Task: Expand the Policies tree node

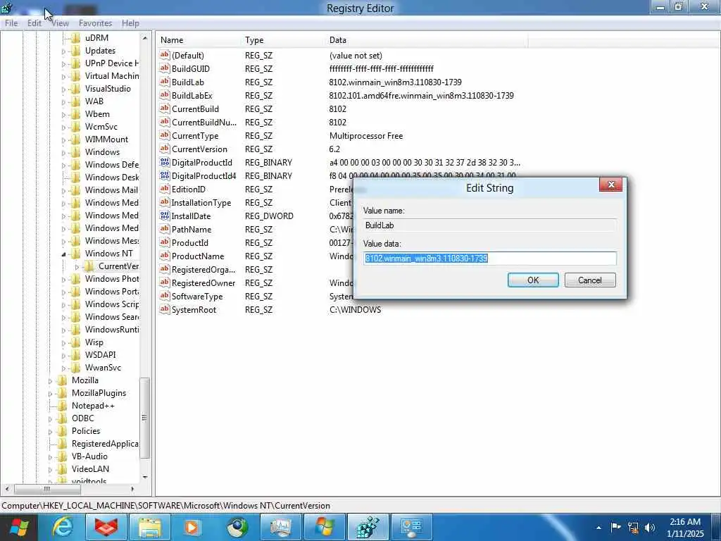Action: point(51,432)
